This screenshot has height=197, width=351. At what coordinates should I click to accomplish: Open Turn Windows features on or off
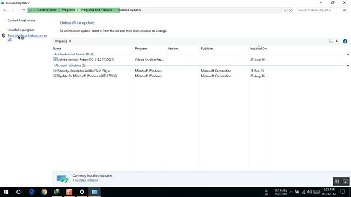coord(27,38)
